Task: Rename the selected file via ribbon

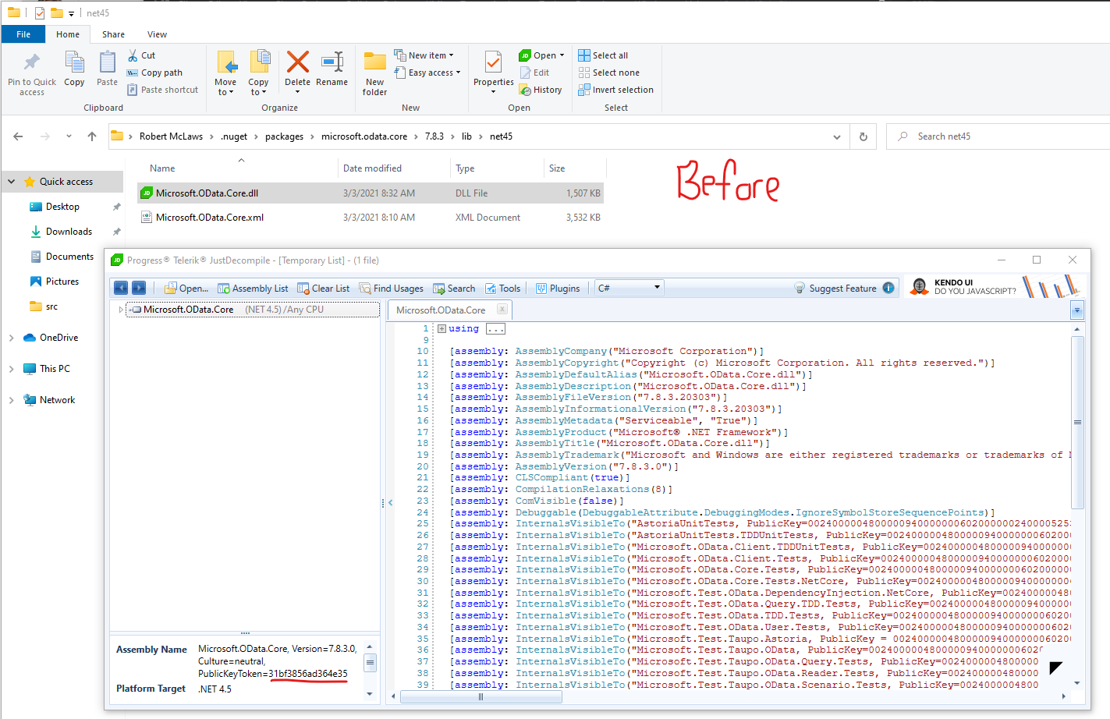Action: pyautogui.click(x=332, y=69)
